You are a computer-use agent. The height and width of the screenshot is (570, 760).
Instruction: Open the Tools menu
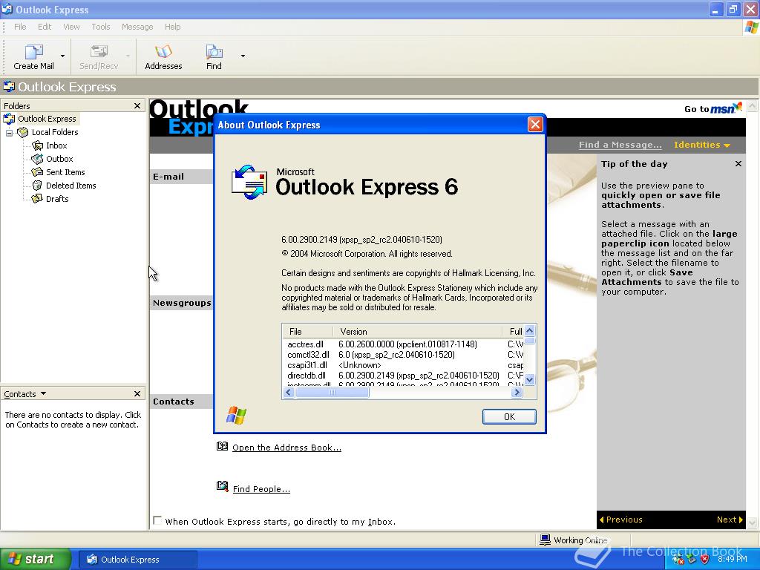click(x=101, y=27)
